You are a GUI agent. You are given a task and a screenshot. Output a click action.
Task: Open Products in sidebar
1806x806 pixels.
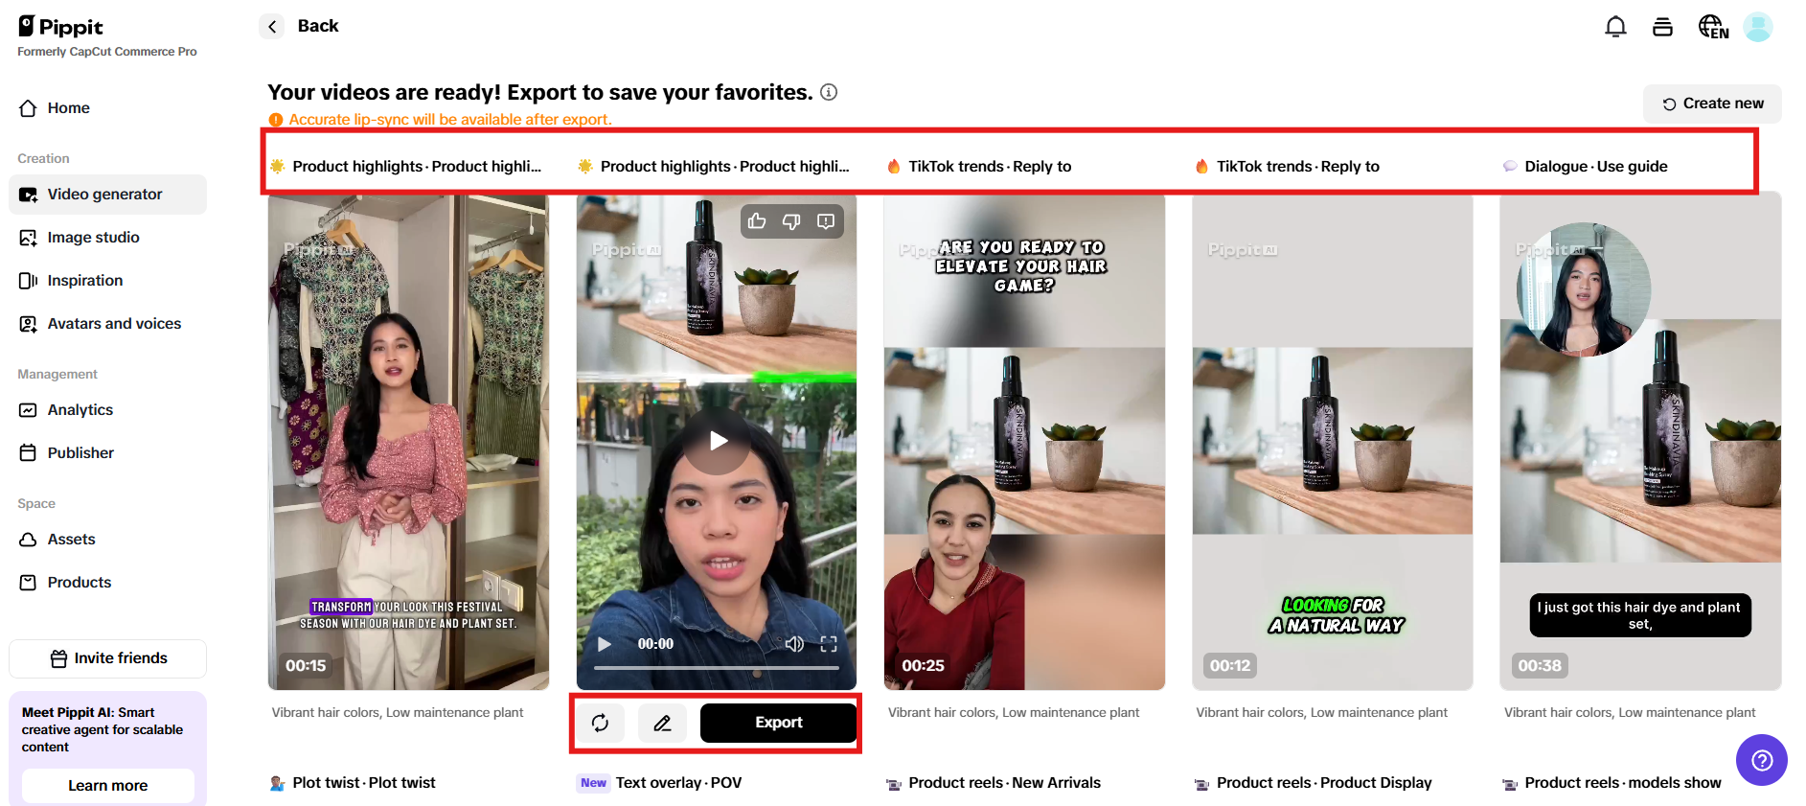pos(107,583)
